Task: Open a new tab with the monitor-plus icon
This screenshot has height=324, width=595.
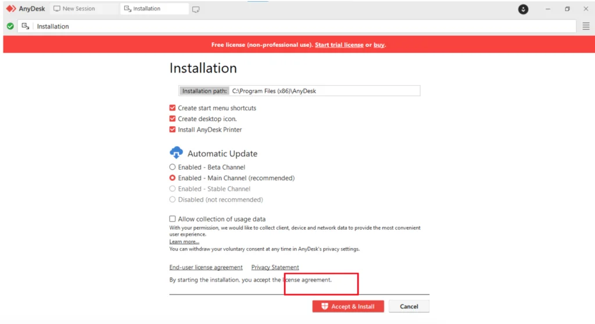Action: point(196,9)
